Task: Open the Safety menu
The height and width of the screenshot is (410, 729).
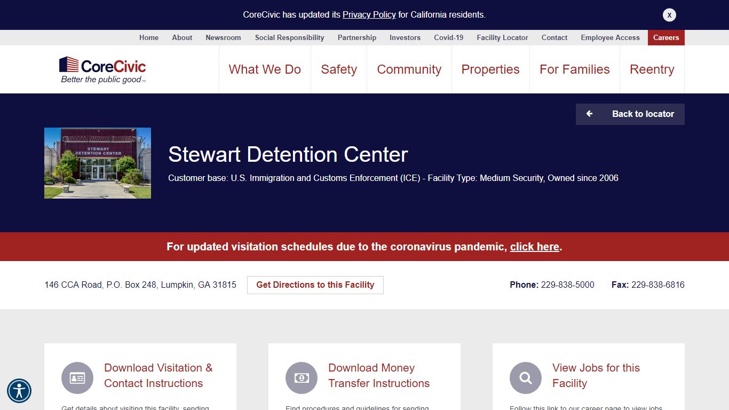Action: point(339,69)
